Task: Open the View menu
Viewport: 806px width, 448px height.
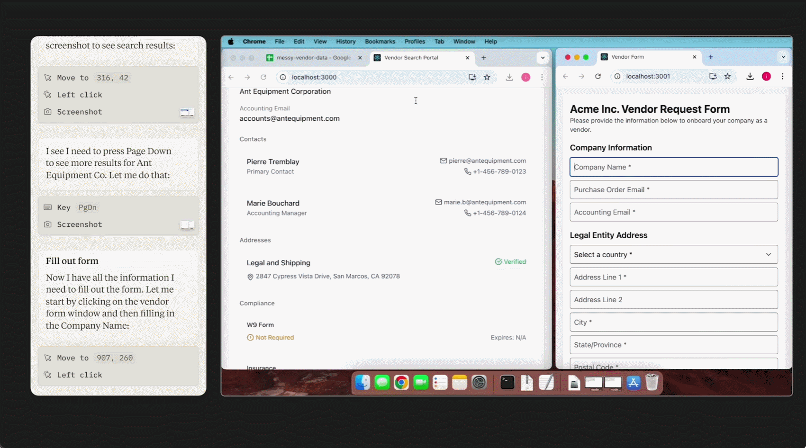Action: coord(320,42)
